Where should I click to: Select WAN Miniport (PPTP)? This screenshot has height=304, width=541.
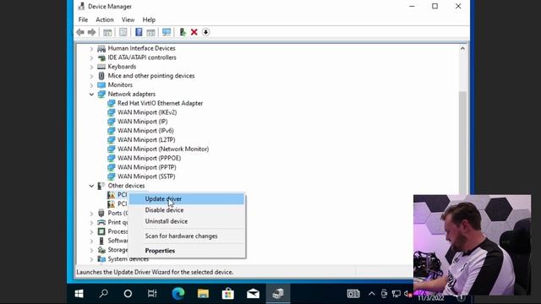click(146, 167)
